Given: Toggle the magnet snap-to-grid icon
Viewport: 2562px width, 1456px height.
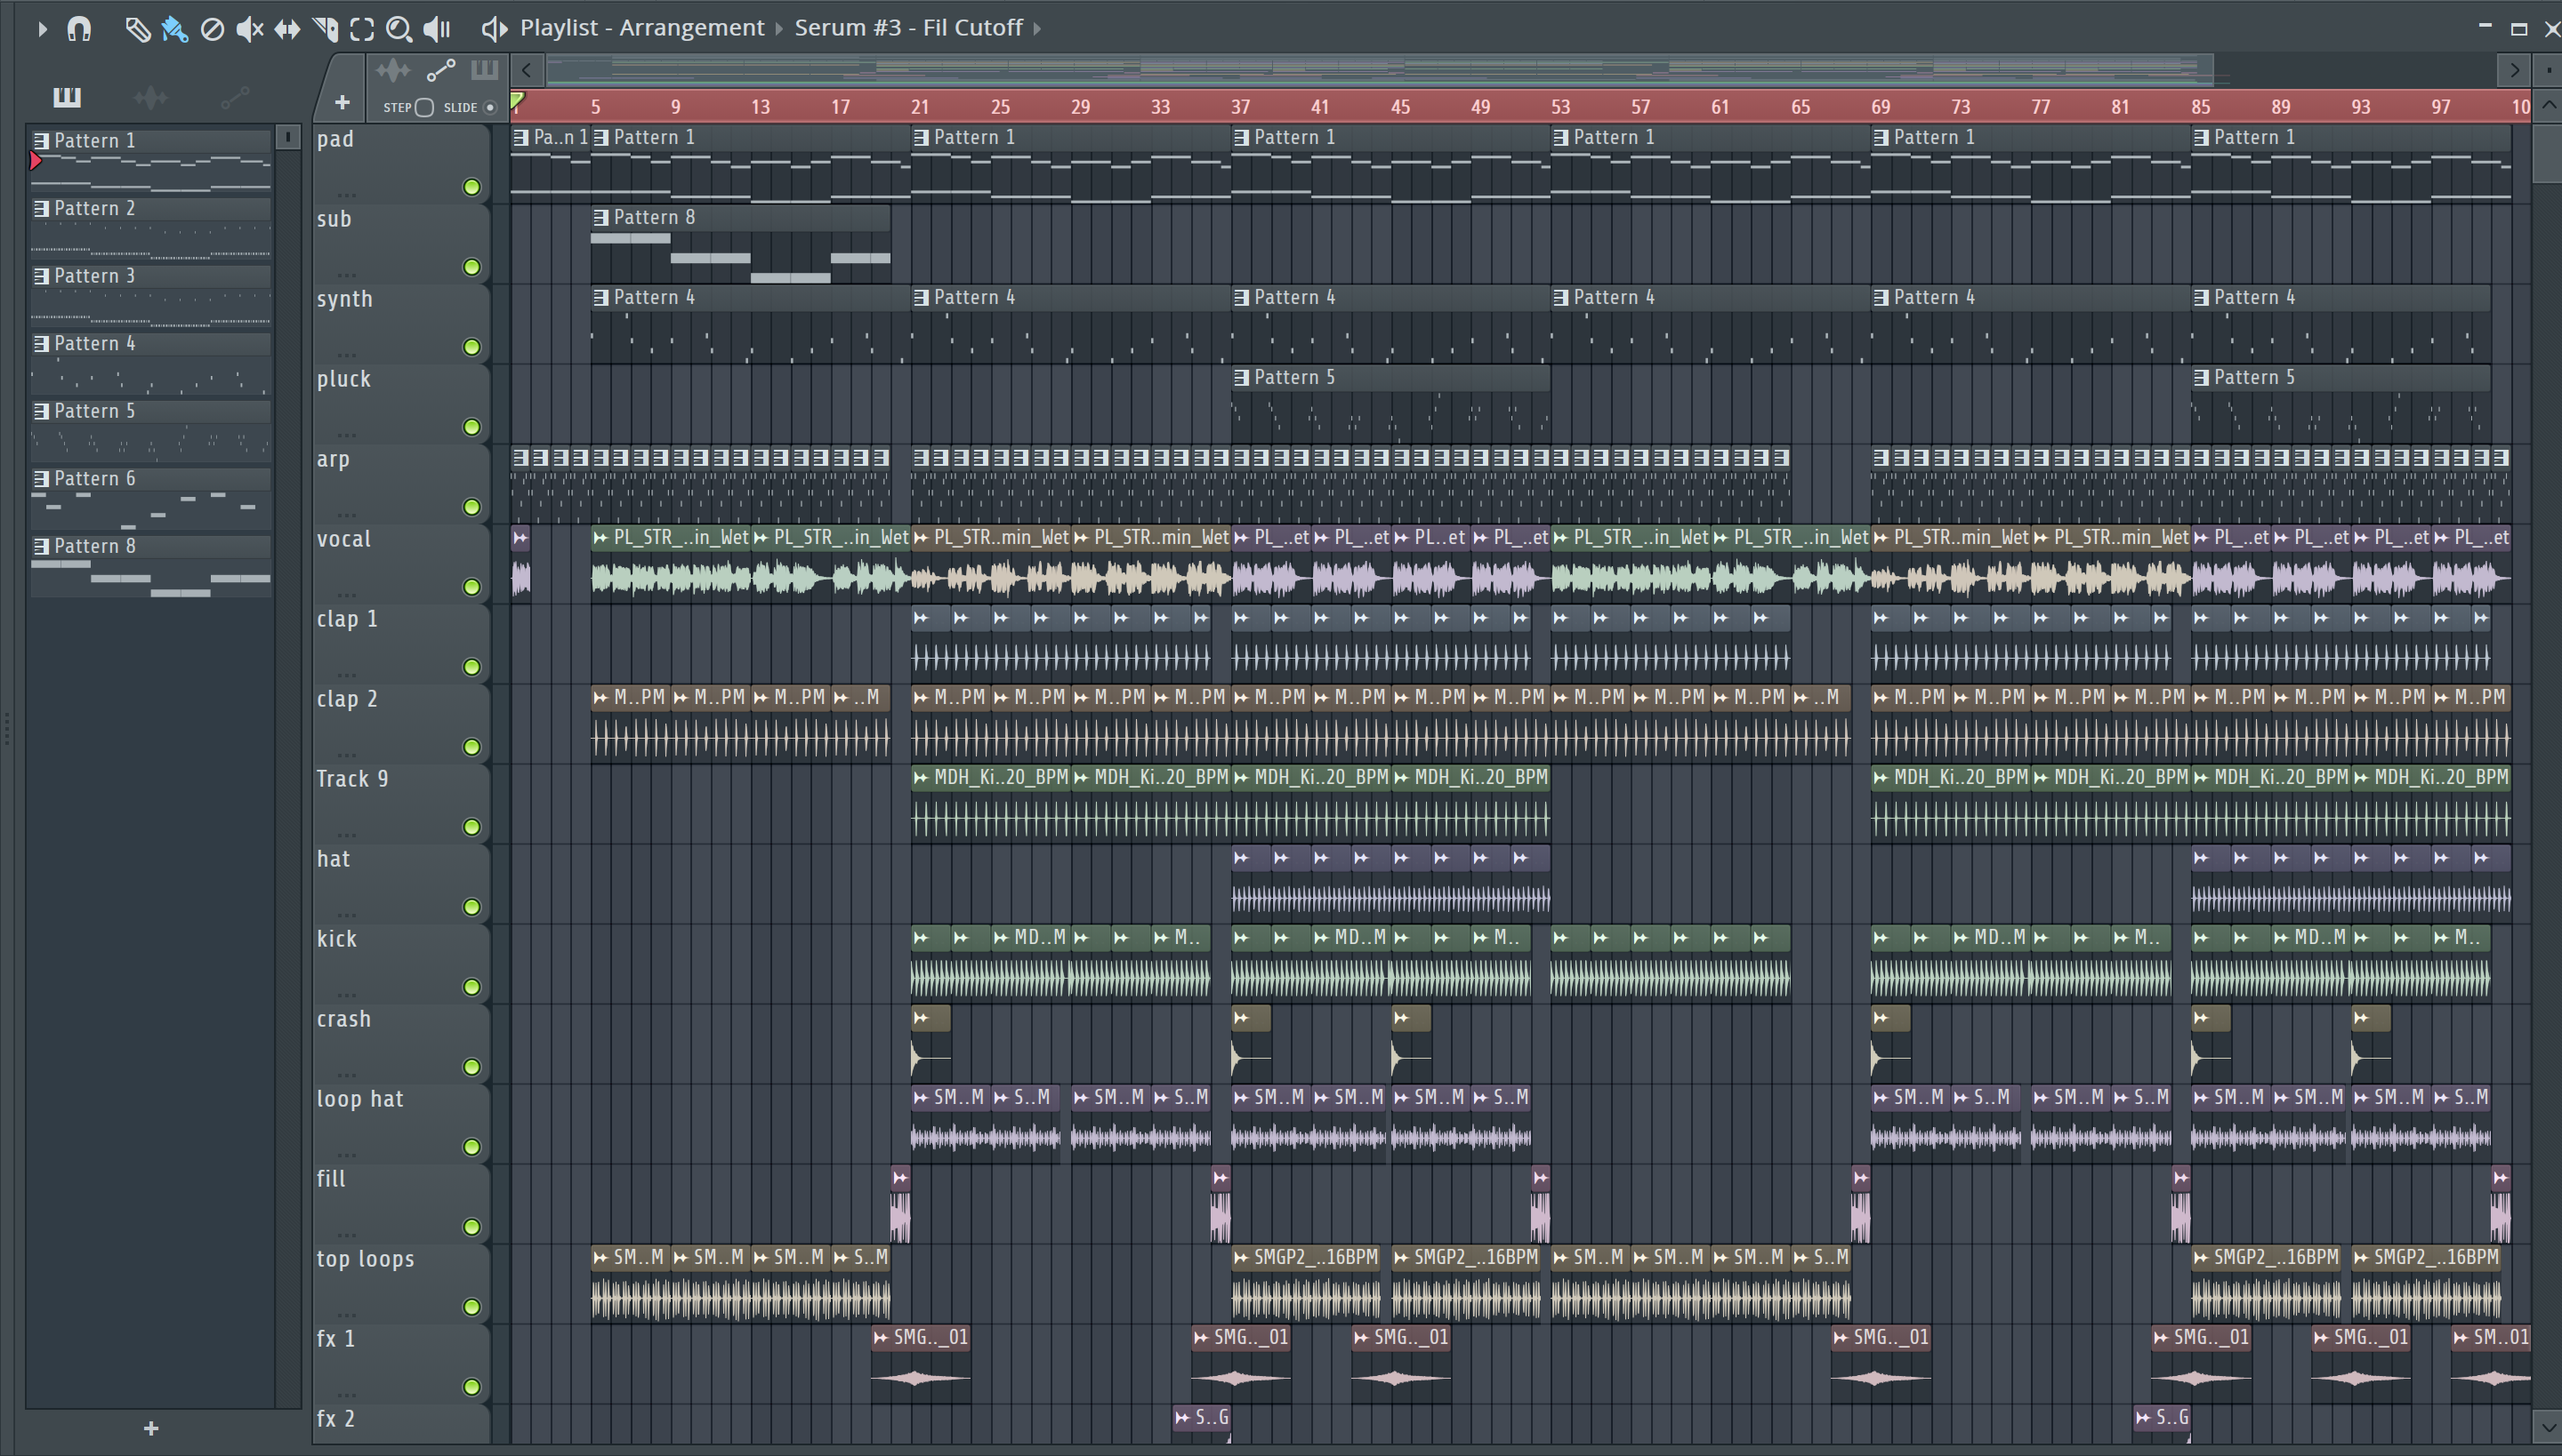Looking at the screenshot, I should click(79, 29).
